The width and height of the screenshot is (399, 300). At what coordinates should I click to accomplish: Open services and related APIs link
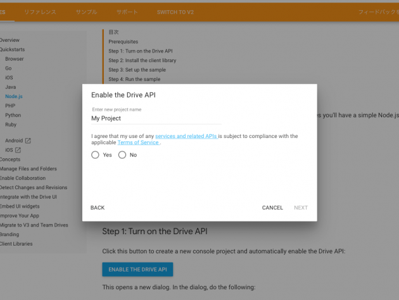[186, 136]
